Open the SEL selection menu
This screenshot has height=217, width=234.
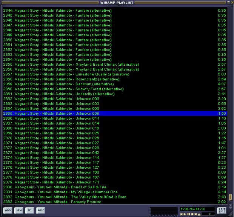(30, 210)
